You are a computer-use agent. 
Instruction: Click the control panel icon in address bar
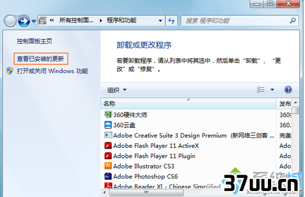(43, 20)
